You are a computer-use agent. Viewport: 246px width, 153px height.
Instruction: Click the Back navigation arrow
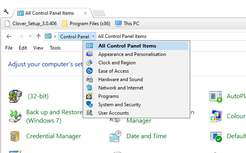9,36
